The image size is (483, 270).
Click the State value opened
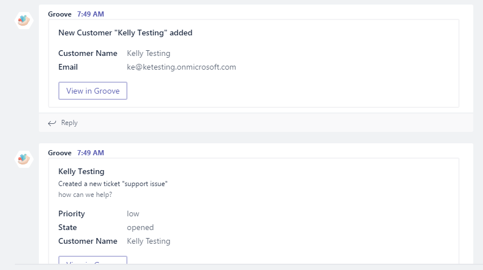point(140,228)
